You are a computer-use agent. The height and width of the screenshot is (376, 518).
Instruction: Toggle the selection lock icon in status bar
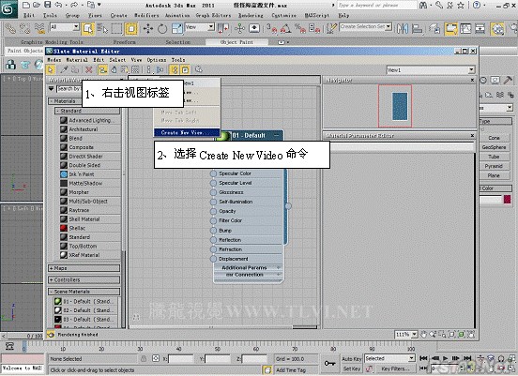click(x=144, y=358)
